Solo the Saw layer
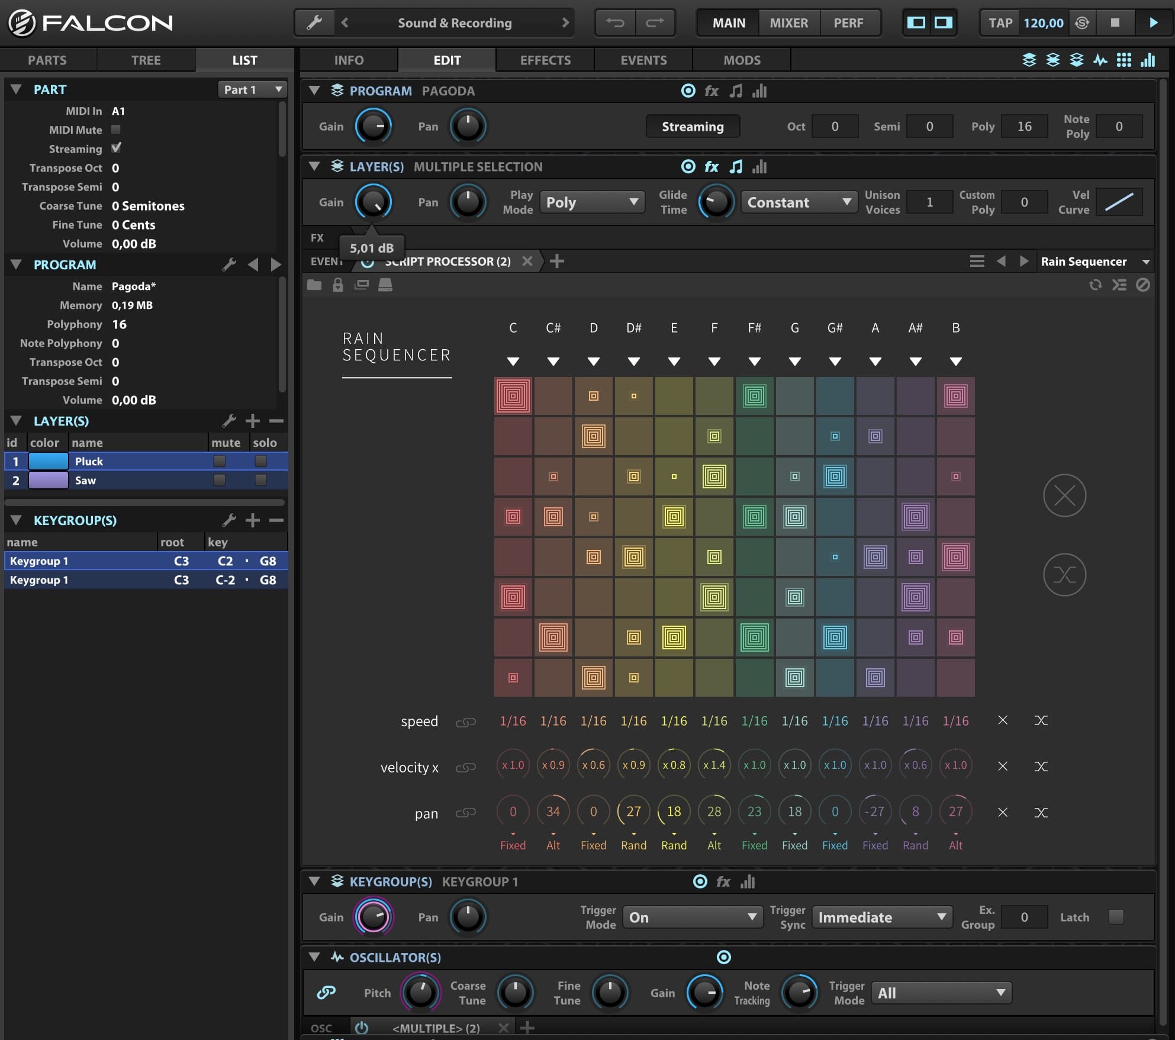 pyautogui.click(x=261, y=480)
